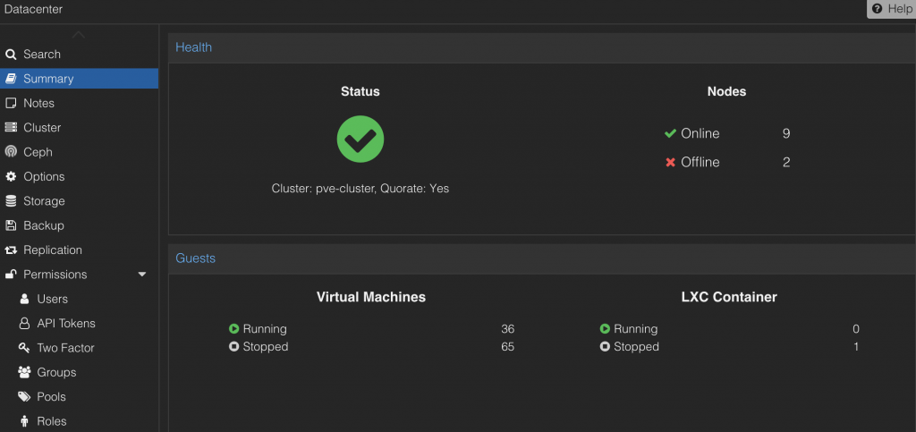The height and width of the screenshot is (432, 916).
Task: Open the Options section
Action: coord(79,177)
